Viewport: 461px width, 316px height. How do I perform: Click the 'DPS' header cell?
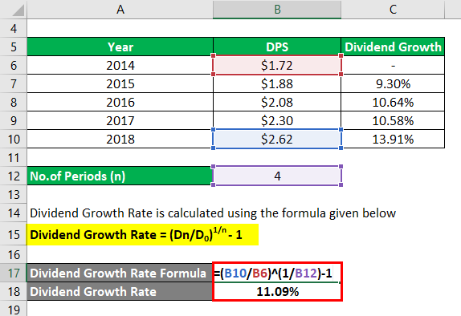point(277,47)
